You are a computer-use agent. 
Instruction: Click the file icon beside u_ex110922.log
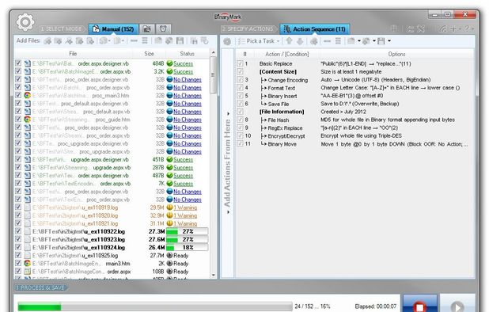28,231
